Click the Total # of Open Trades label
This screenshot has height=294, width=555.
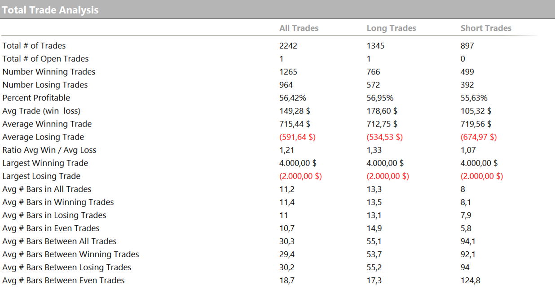point(45,59)
